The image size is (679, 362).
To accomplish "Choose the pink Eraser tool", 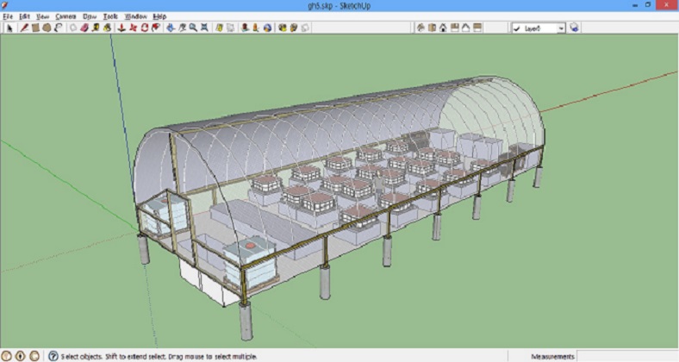I will pyautogui.click(x=84, y=28).
